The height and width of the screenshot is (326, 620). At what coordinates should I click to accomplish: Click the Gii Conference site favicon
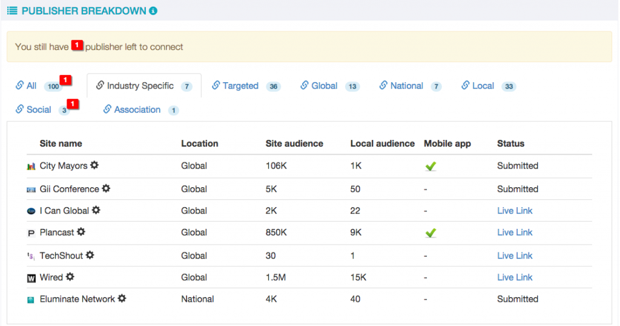31,190
